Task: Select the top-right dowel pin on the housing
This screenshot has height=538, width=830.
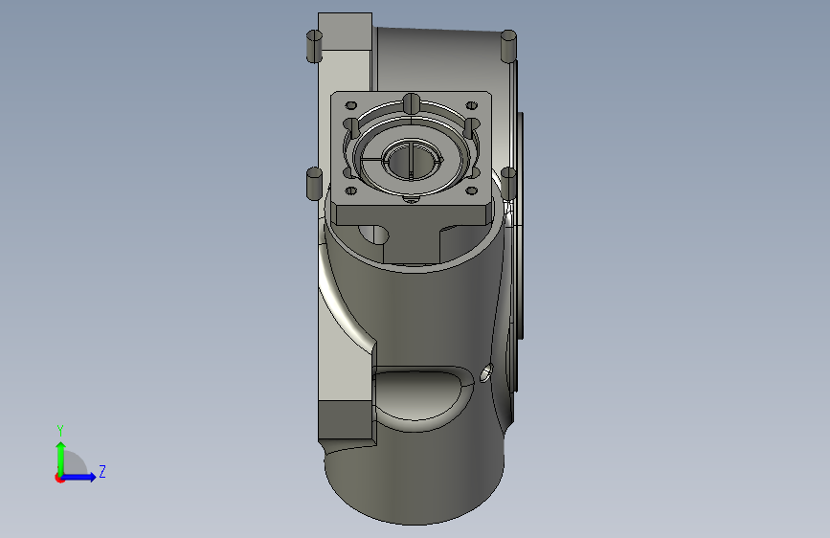Action: 508,46
